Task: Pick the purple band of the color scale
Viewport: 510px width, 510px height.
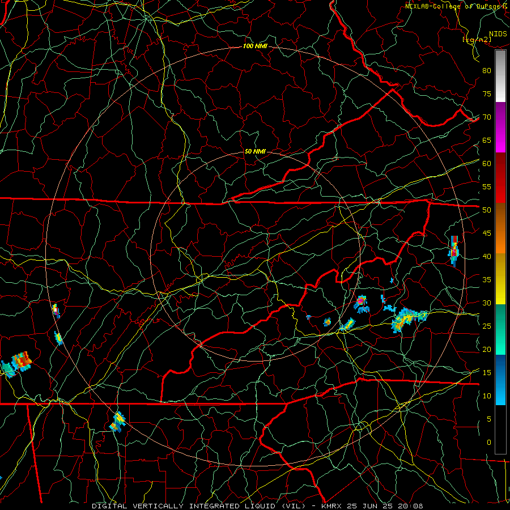Action: (x=500, y=127)
